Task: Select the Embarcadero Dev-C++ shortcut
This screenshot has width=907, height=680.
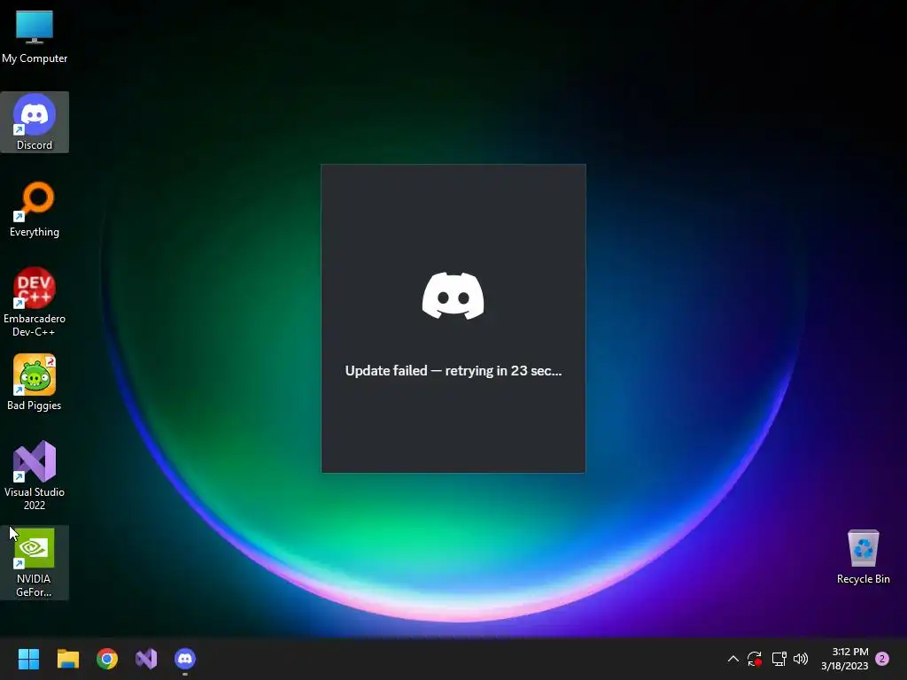Action: [35, 302]
